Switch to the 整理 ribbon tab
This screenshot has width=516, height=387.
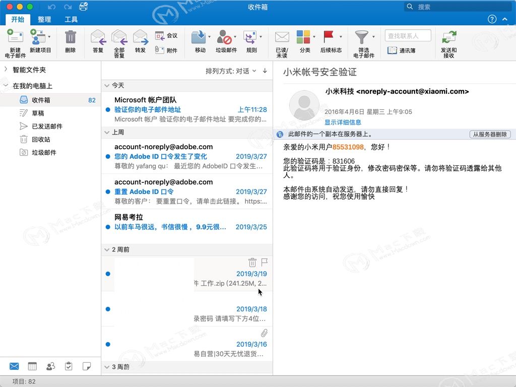click(x=44, y=20)
